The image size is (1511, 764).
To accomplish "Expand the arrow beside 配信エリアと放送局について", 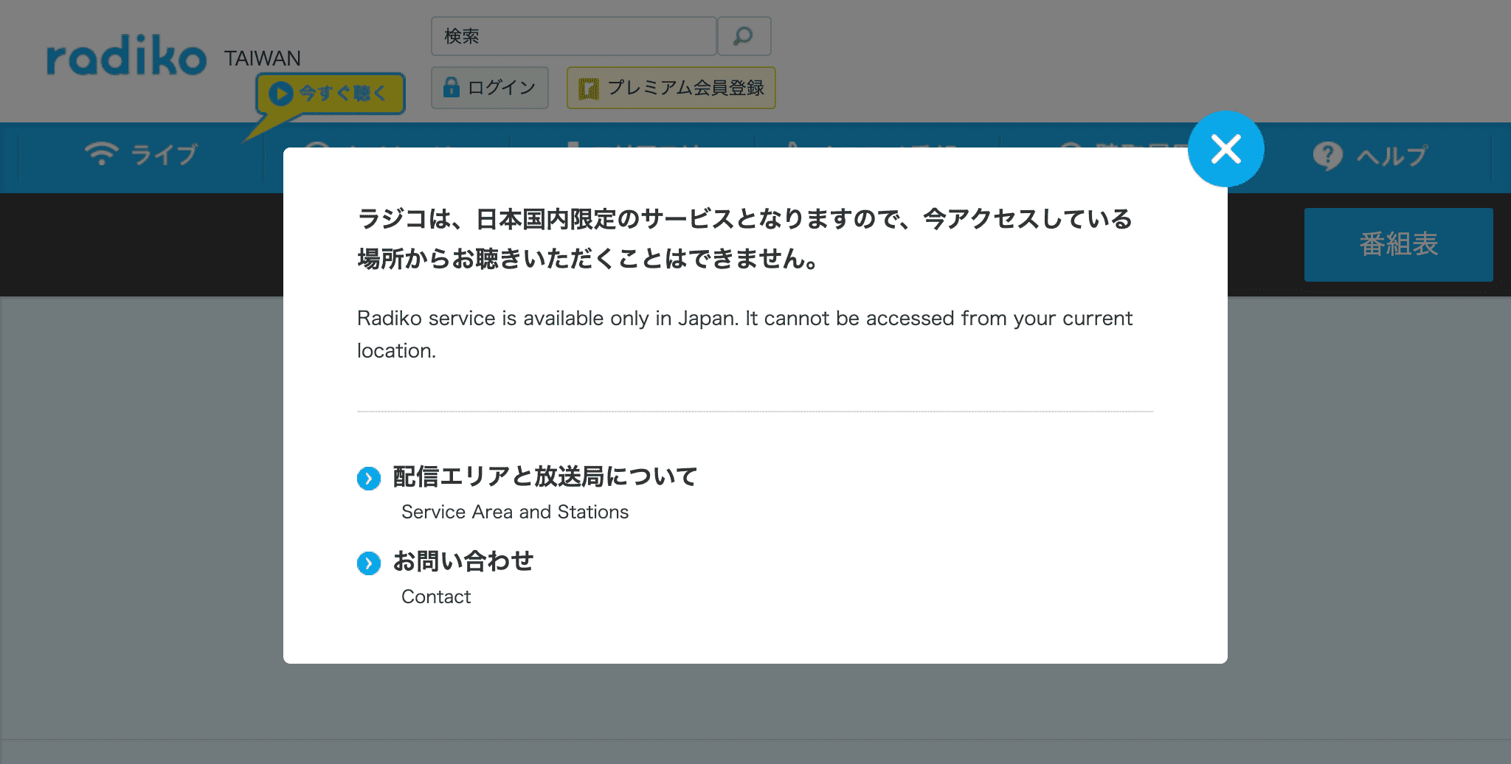I will pyautogui.click(x=369, y=479).
